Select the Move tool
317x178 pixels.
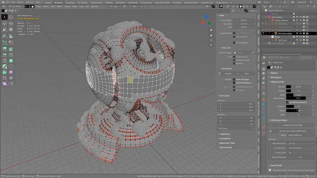pyautogui.click(x=4, y=23)
